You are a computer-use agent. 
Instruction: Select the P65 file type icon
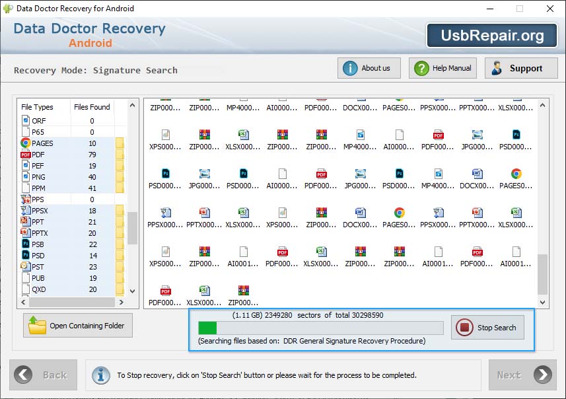[x=26, y=131]
